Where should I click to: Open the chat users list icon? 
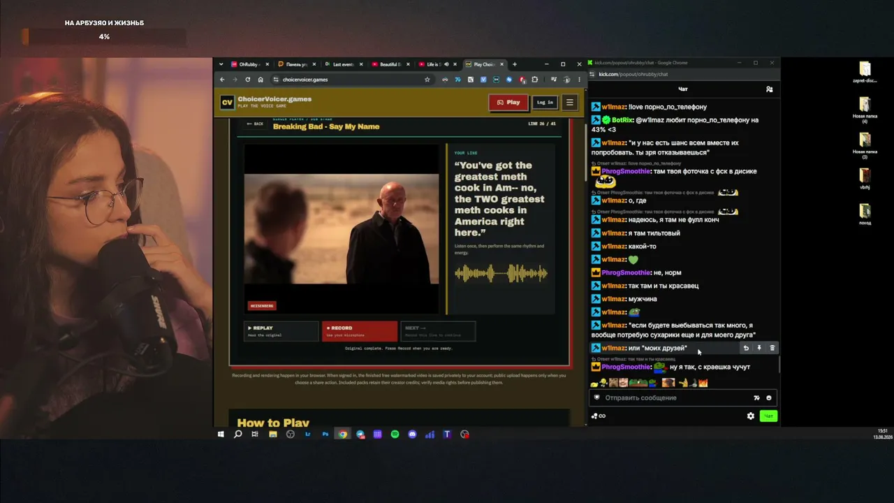tap(770, 89)
